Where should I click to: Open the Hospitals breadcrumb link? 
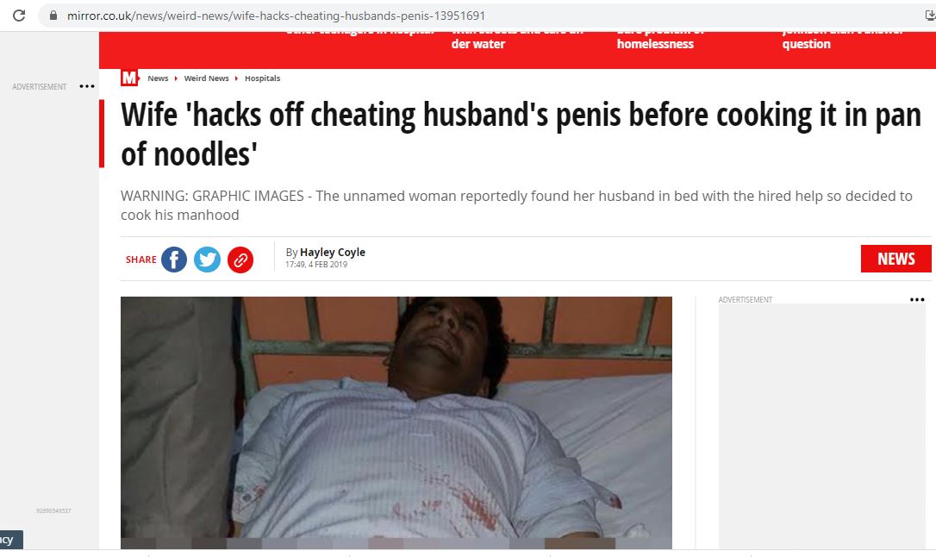[262, 78]
